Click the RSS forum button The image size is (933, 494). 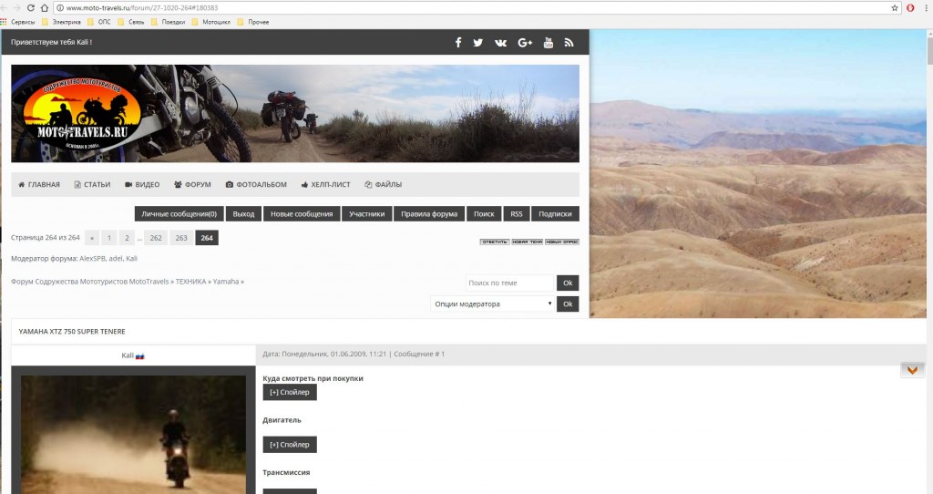coord(517,213)
